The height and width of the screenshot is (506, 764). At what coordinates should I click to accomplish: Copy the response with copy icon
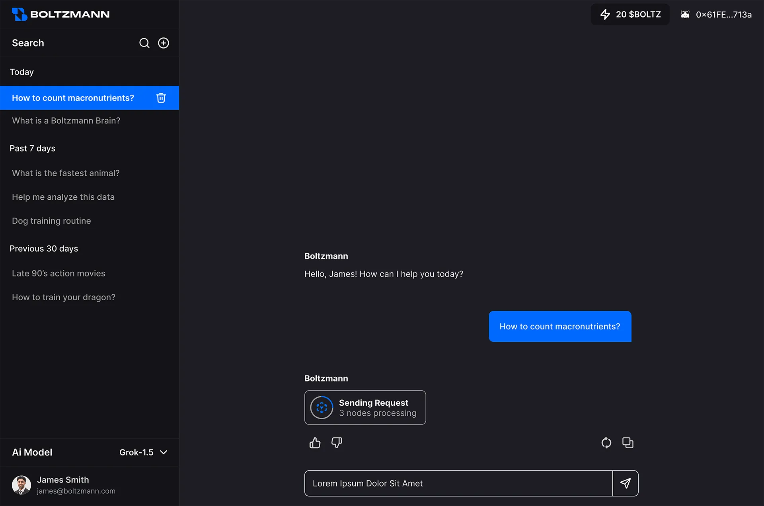pos(628,443)
